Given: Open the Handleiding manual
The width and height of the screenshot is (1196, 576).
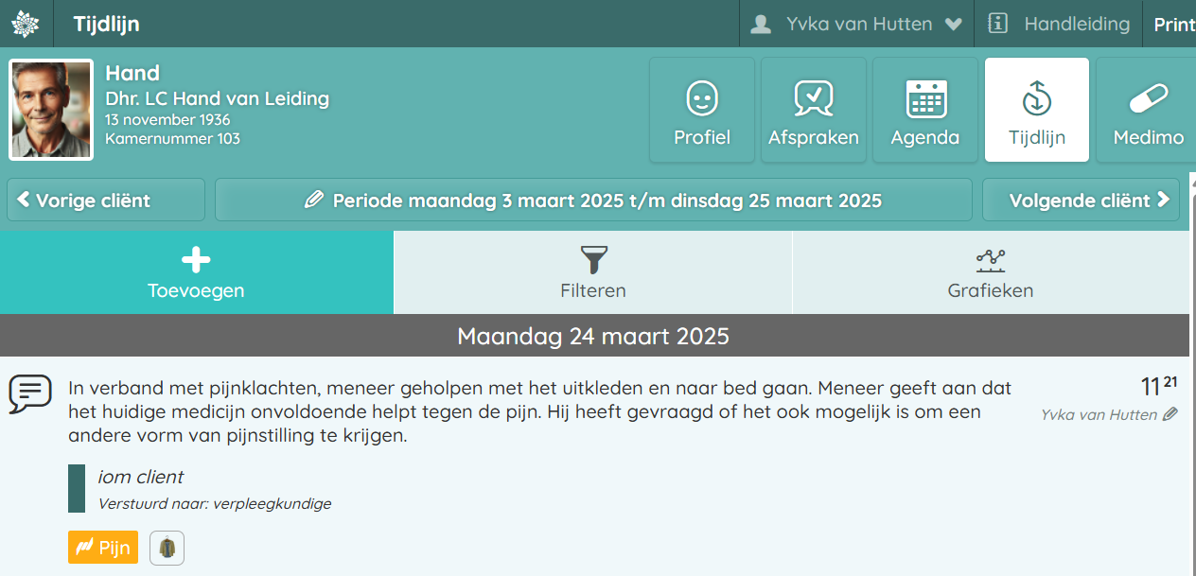Looking at the screenshot, I should click(1059, 24).
